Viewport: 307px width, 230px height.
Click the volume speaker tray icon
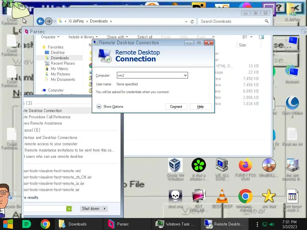(x=272, y=224)
